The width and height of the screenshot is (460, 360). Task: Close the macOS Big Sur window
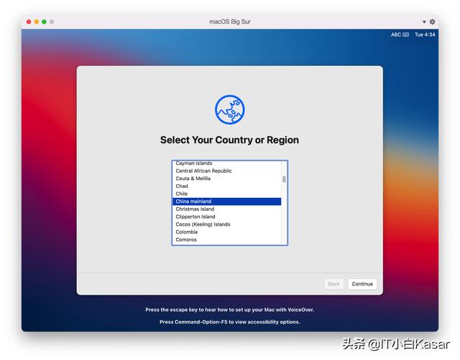29,22
